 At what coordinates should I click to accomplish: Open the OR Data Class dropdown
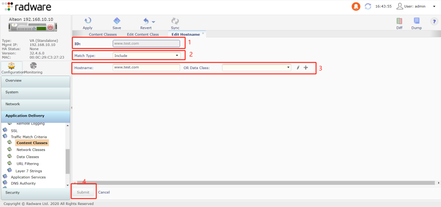(x=256, y=68)
